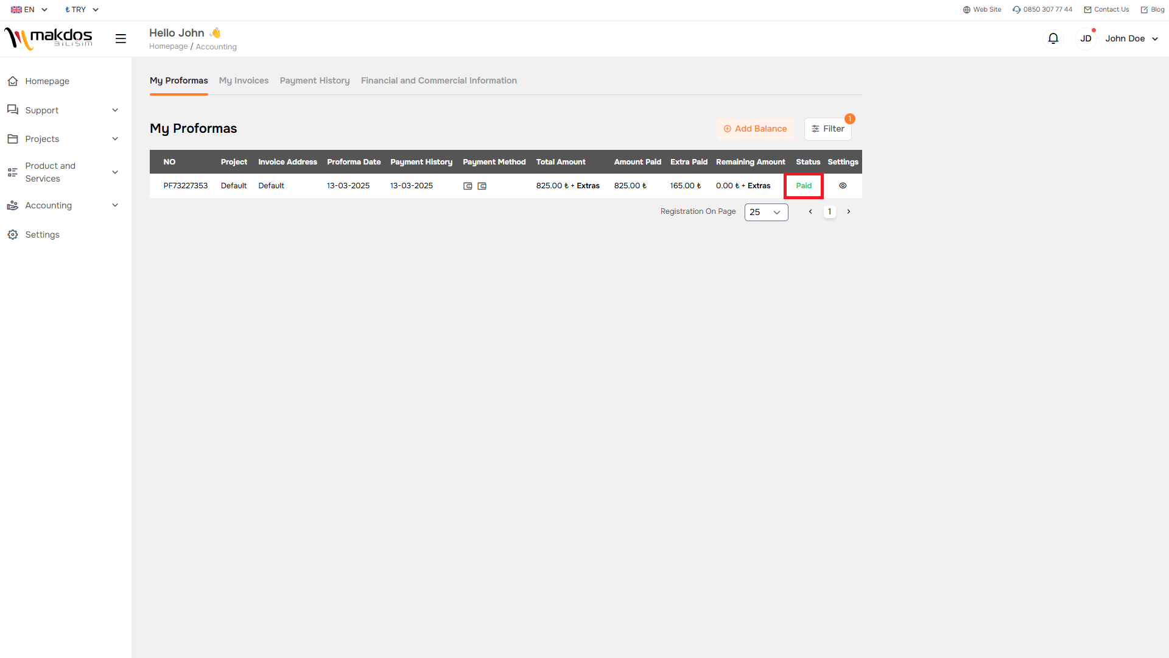Click the Makdos logo

[48, 38]
